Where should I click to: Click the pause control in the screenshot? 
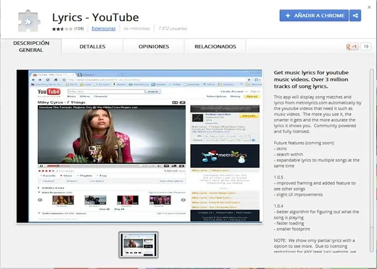tap(41, 166)
